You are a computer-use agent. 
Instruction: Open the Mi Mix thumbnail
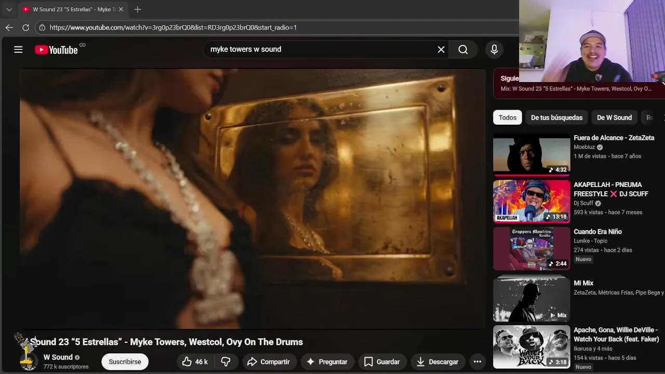[531, 299]
